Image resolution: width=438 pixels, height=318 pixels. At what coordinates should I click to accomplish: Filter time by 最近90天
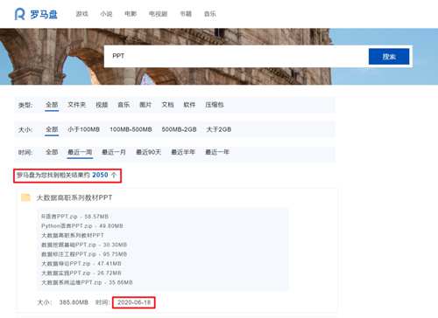tap(149, 152)
